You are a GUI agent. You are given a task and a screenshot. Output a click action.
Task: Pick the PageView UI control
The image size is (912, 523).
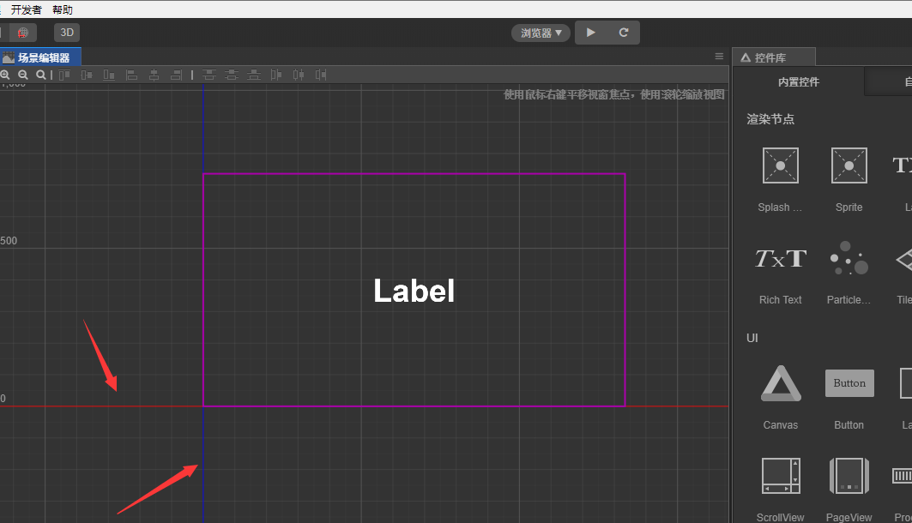tap(849, 490)
